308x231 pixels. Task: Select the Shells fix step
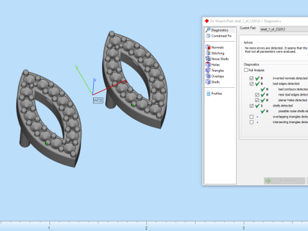point(212,82)
